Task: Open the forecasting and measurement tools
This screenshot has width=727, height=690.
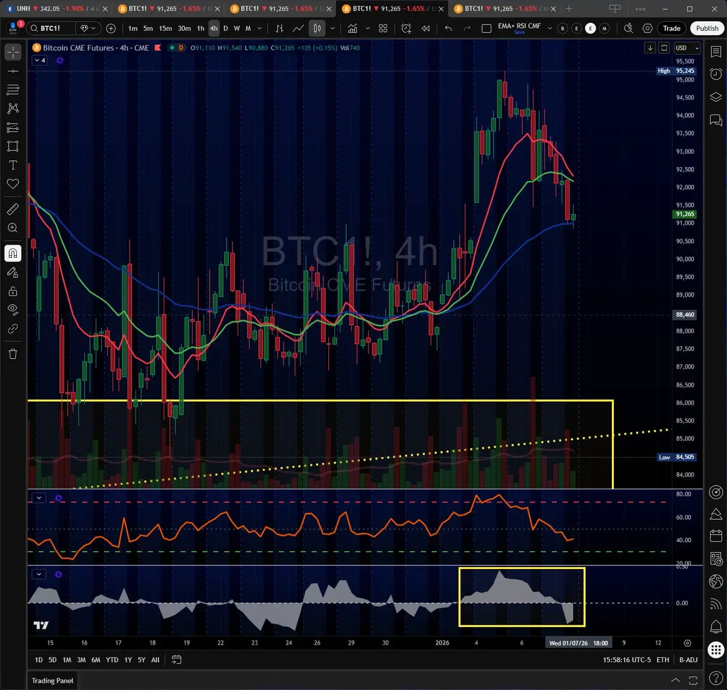Action: pos(13,128)
